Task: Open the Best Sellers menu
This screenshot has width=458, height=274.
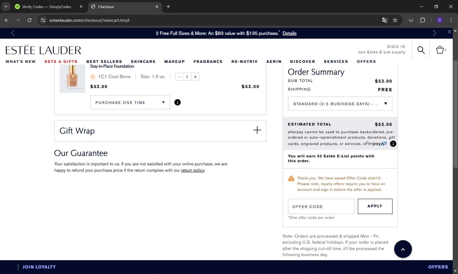Action: [x=104, y=62]
